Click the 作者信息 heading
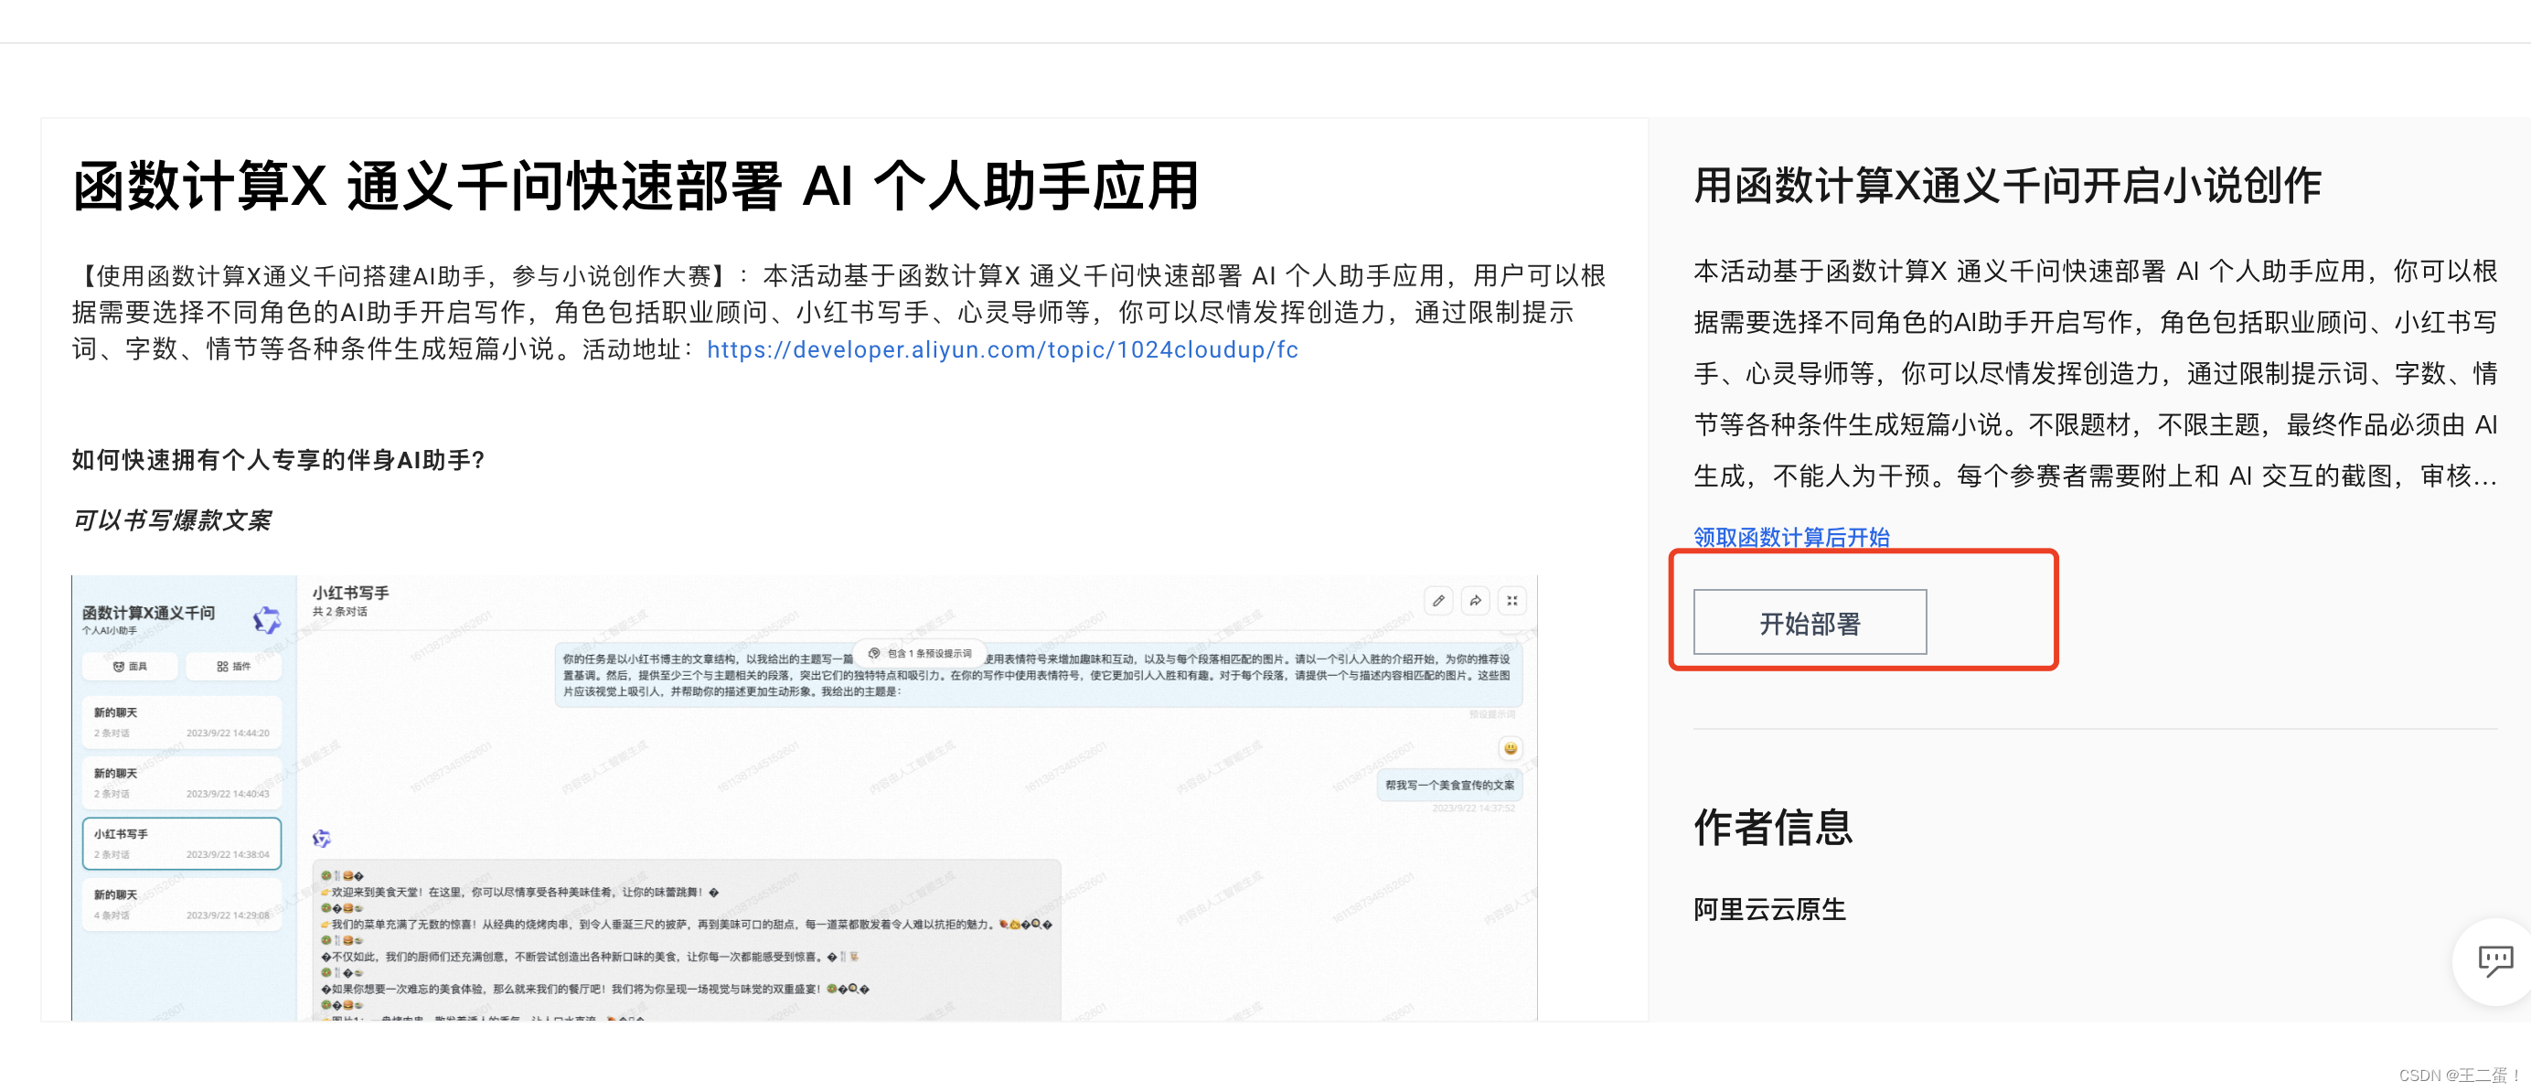 1774,827
